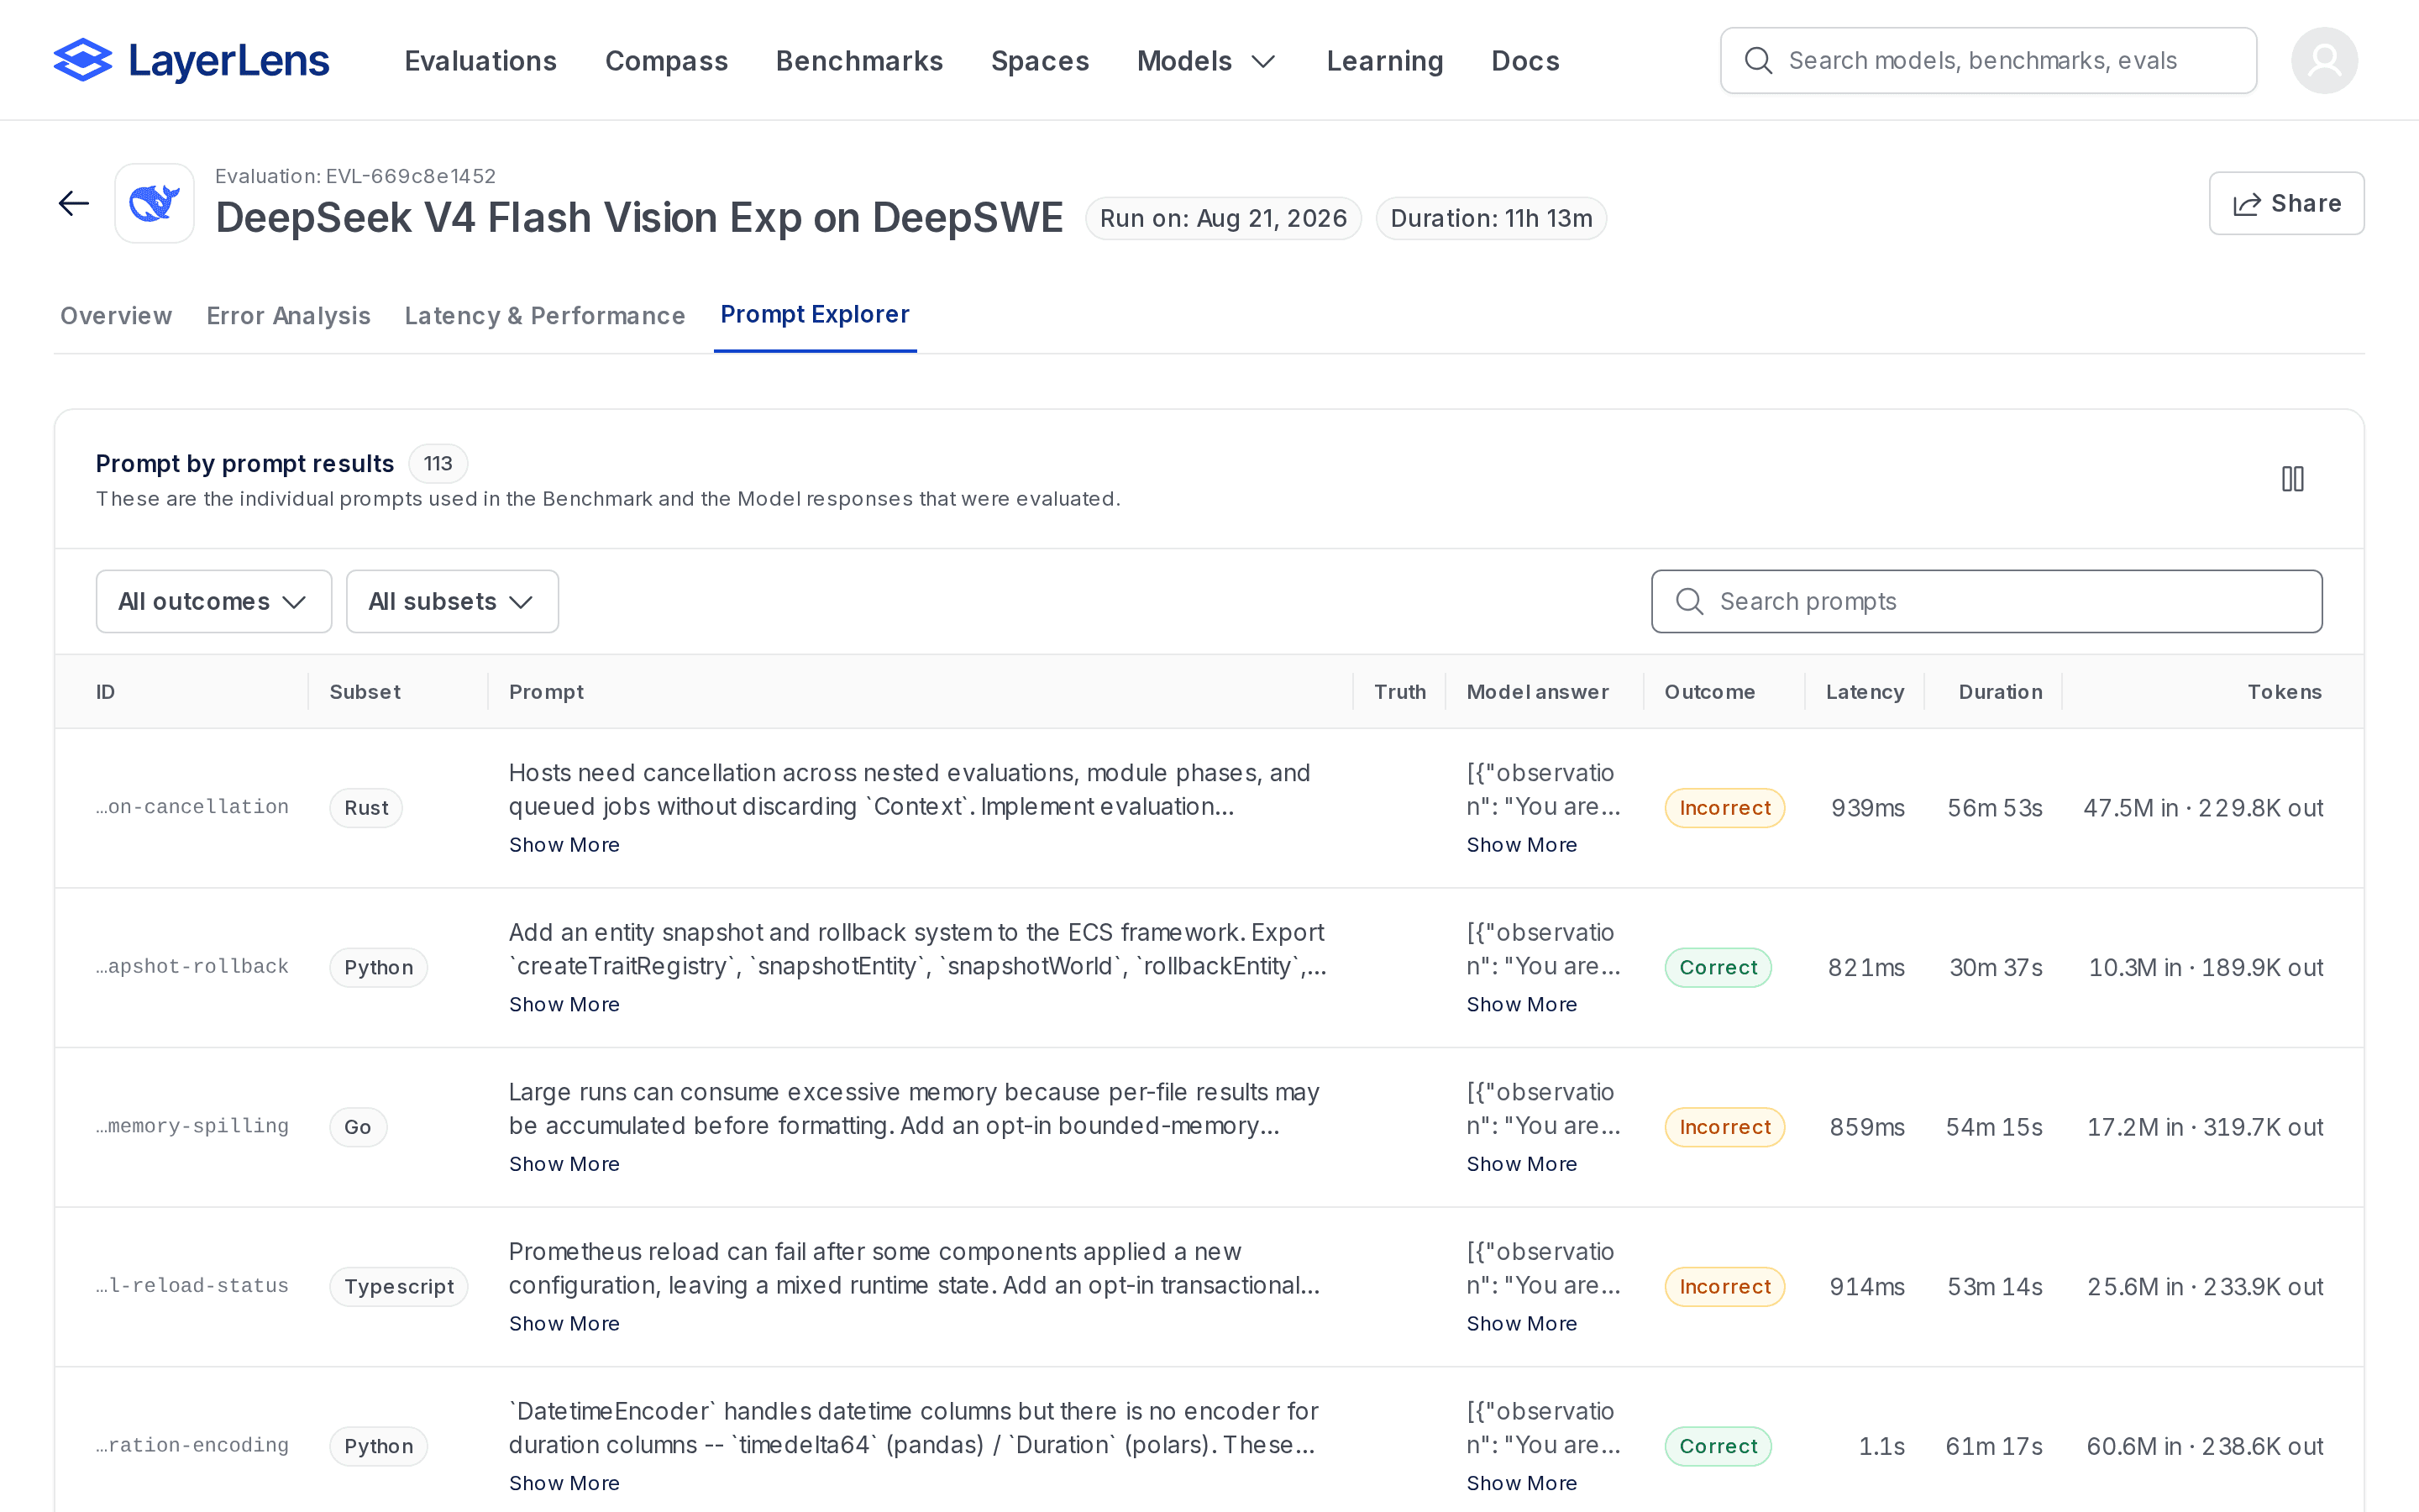
Task: Open the All subsets filter
Action: (452, 602)
